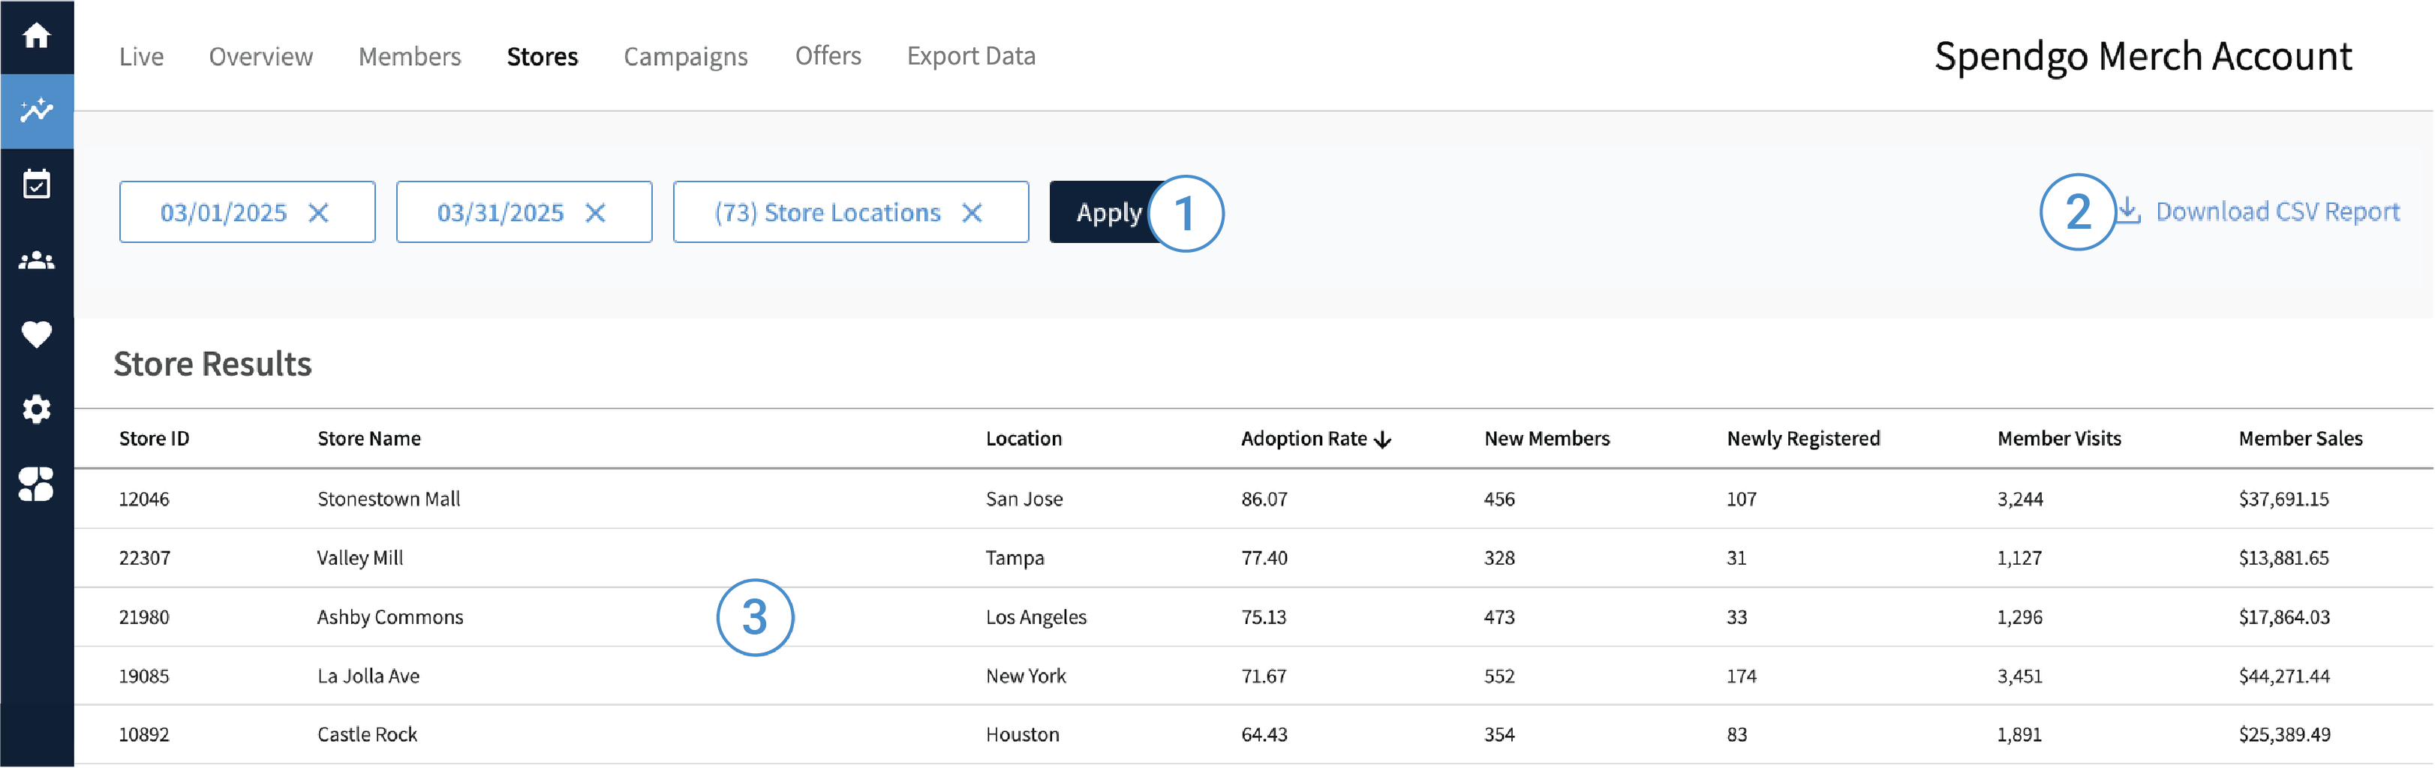The height and width of the screenshot is (768, 2435).
Task: Open the settings gear sidebar icon
Action: coord(36,409)
